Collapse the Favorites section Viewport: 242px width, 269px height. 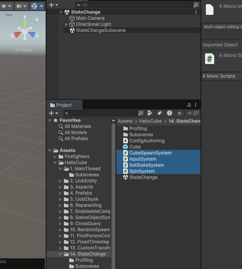click(50, 121)
